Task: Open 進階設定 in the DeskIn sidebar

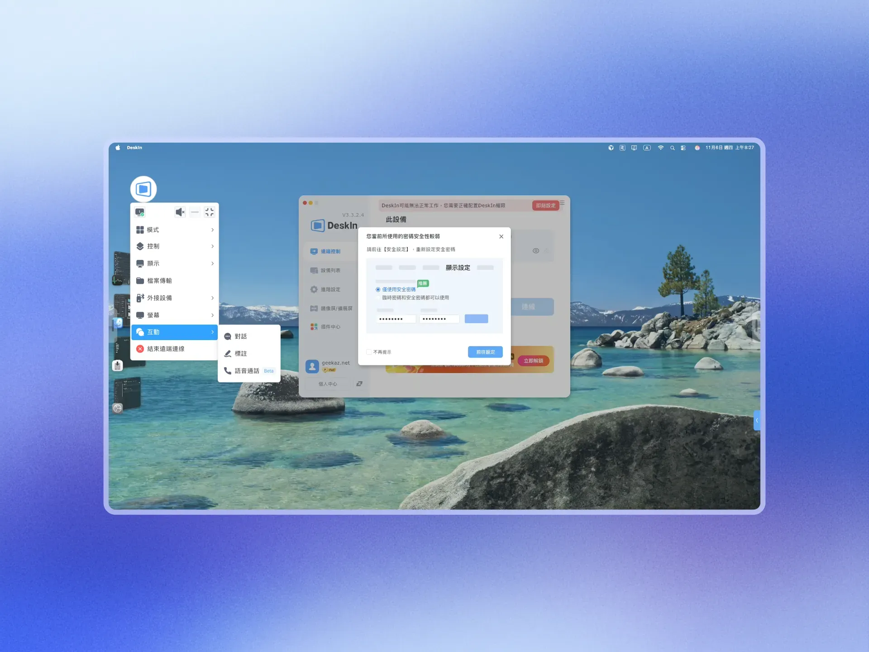Action: click(329, 289)
